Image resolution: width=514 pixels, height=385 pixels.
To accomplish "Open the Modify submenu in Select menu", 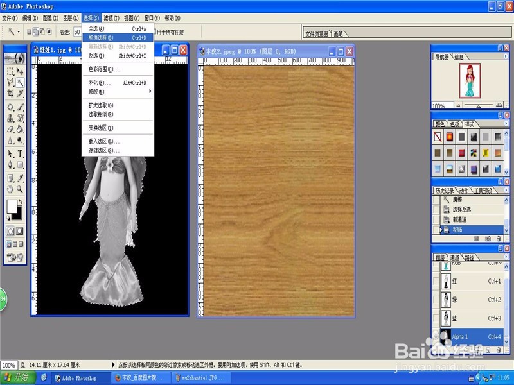I will 118,92.
